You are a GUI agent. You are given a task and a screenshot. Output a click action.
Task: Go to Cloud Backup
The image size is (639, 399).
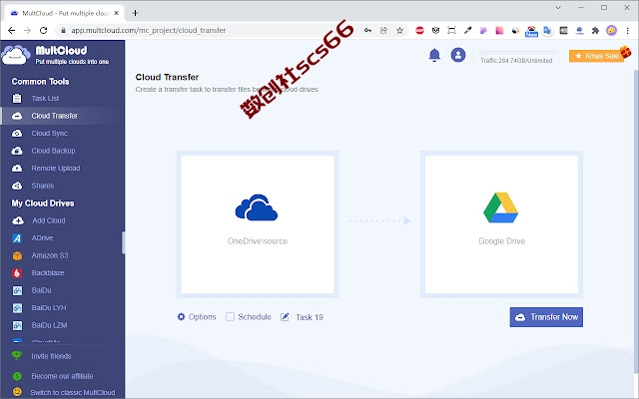(x=53, y=151)
